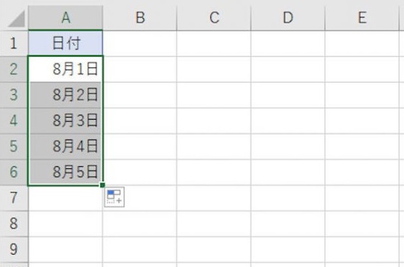Select the cell containing 8月1日
The image size is (404, 267).
tap(65, 69)
